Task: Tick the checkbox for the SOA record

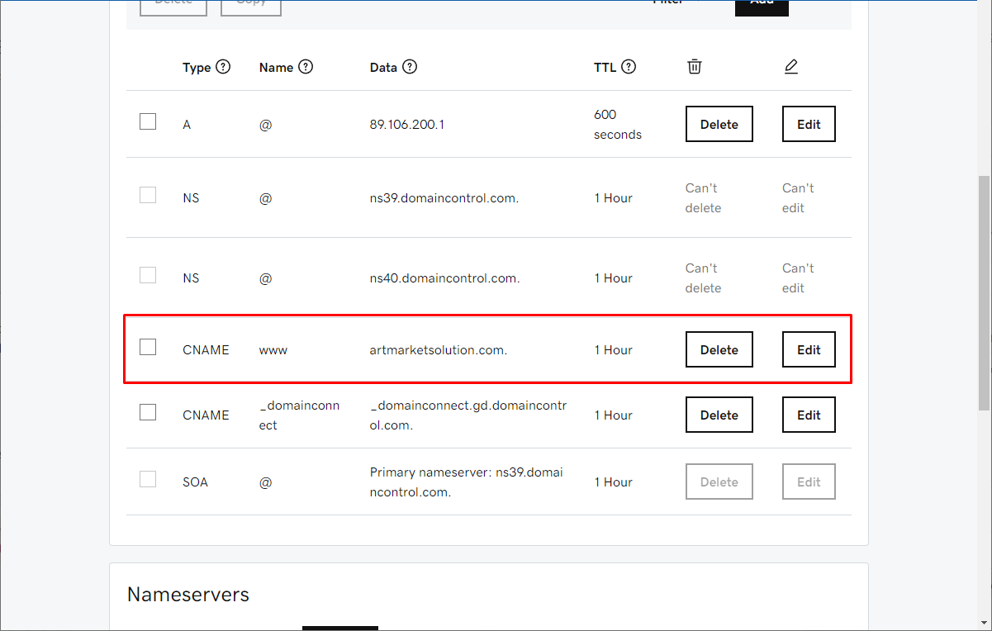Action: coord(148,479)
